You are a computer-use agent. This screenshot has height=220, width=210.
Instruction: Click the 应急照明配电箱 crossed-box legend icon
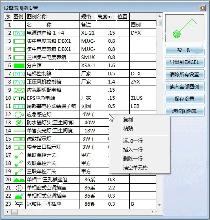pos(19,90)
